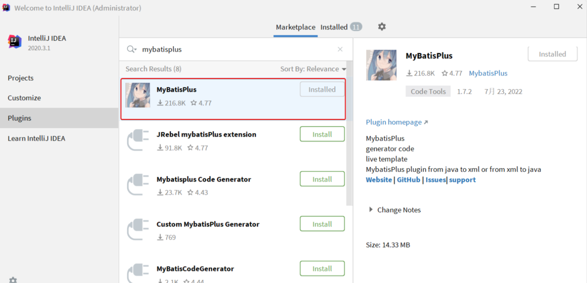Open Plugin homepage link
This screenshot has height=283, width=587.
point(397,122)
